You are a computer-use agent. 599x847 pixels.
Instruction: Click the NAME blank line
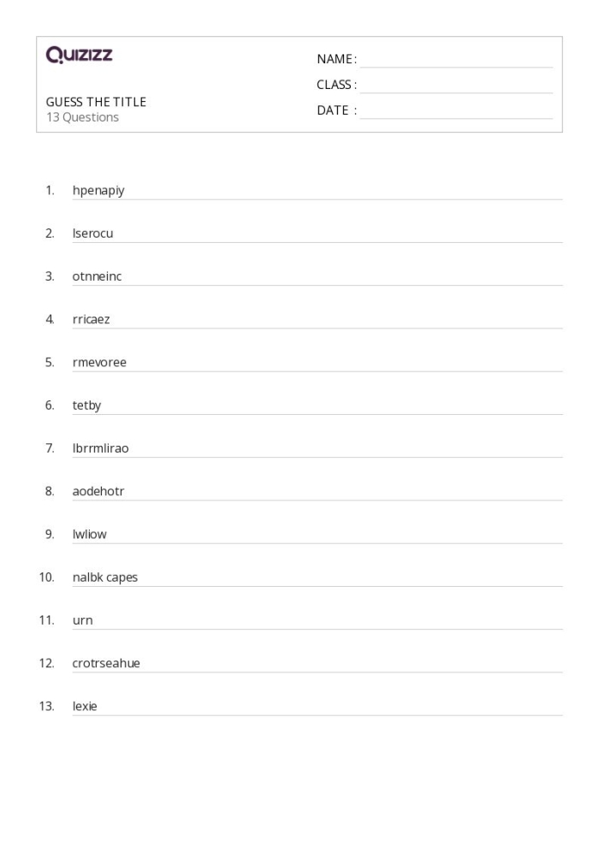pos(456,67)
